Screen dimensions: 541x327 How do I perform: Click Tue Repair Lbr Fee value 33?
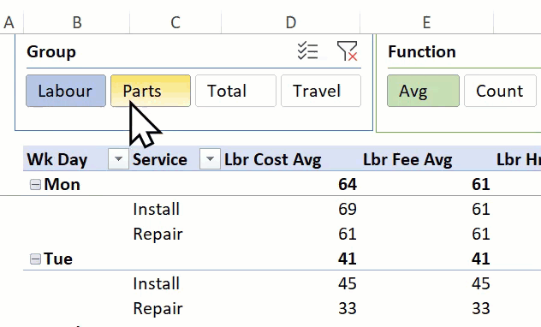pos(481,309)
